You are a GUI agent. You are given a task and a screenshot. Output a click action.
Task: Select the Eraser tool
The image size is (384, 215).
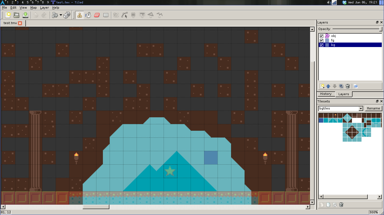tap(97, 15)
